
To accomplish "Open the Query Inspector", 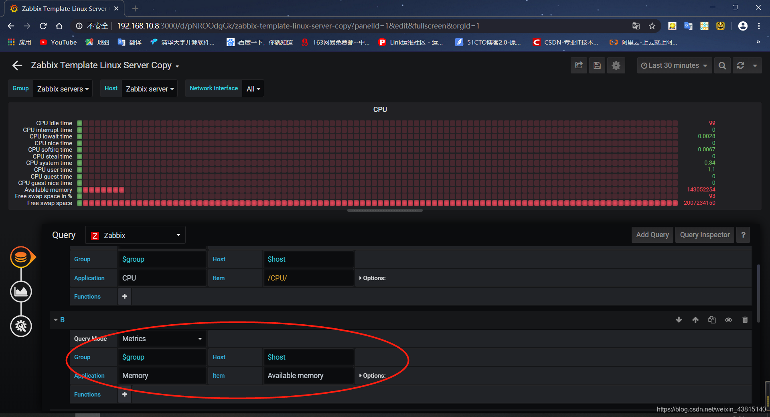I will (x=705, y=235).
